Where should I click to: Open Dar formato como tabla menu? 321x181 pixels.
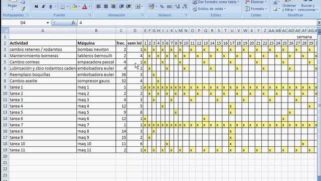coord(216,2)
